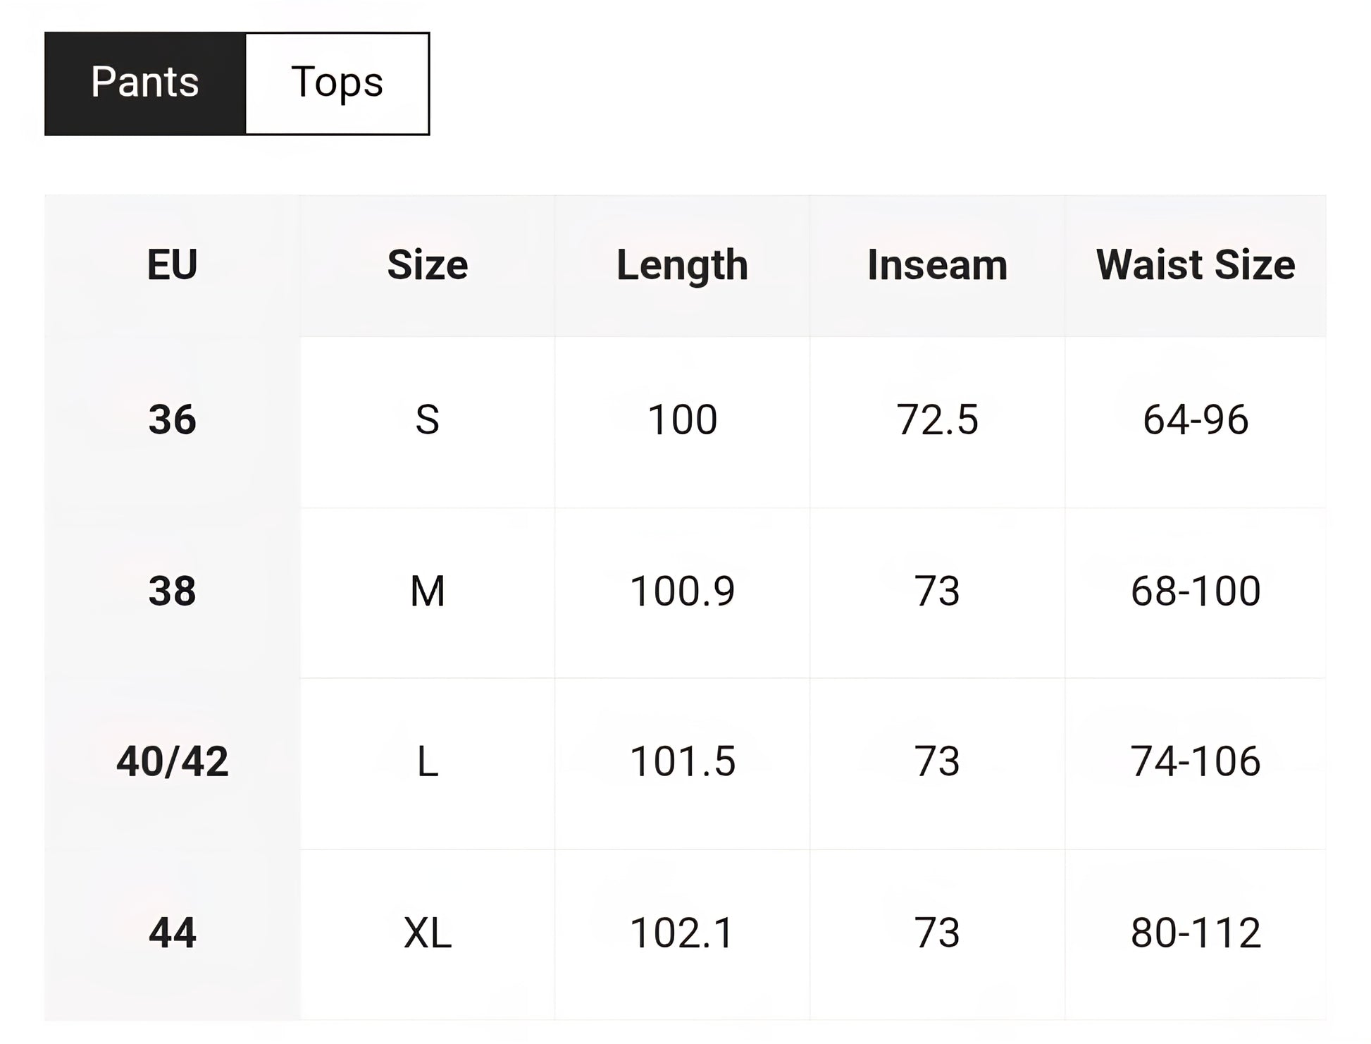Viewport: 1371px width, 1044px height.
Task: Click the 80-112 waist size value
Action: [1196, 933]
